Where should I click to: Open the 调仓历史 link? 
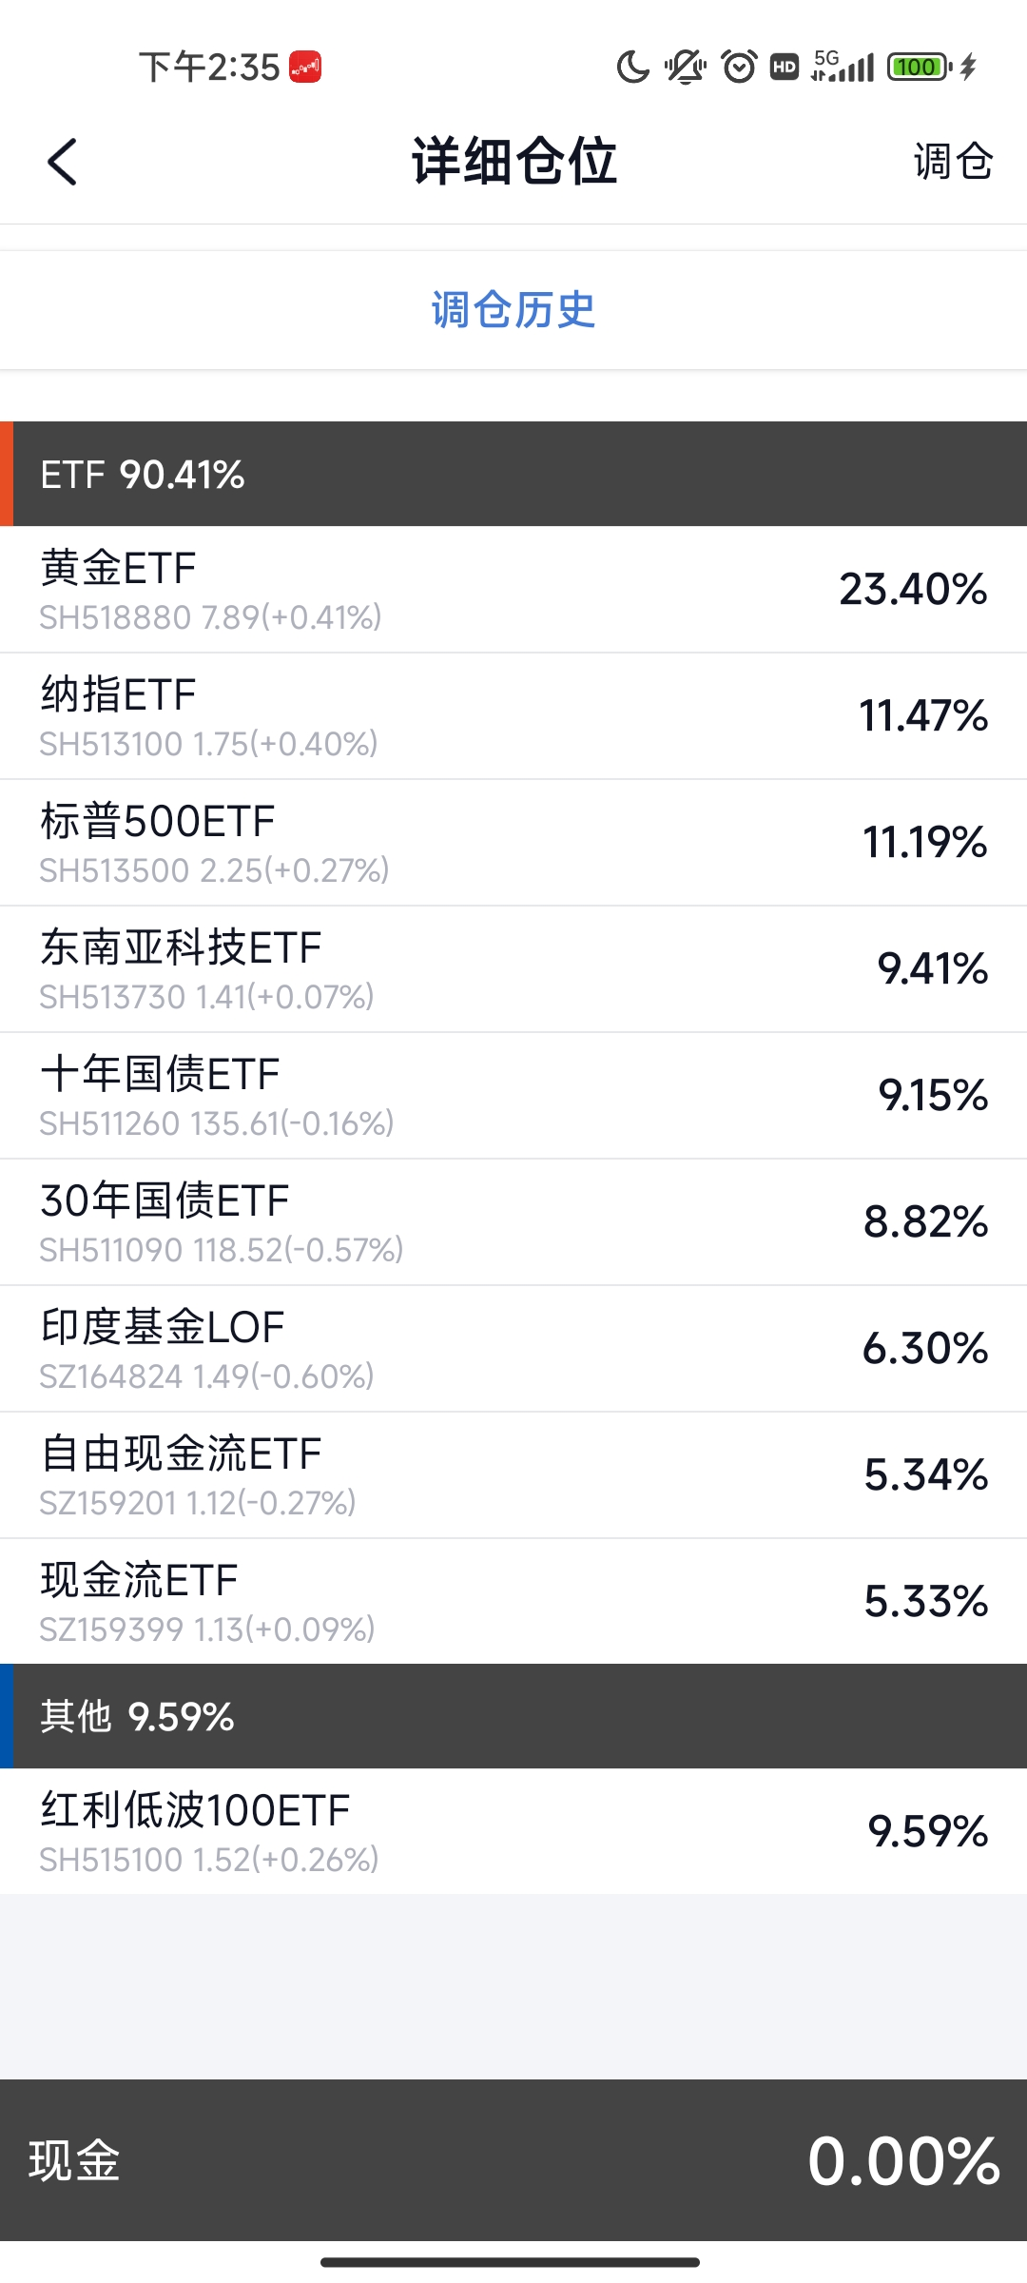point(513,310)
